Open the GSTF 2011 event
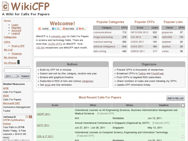Viewport: 188px width, 141px height. [43, 125]
